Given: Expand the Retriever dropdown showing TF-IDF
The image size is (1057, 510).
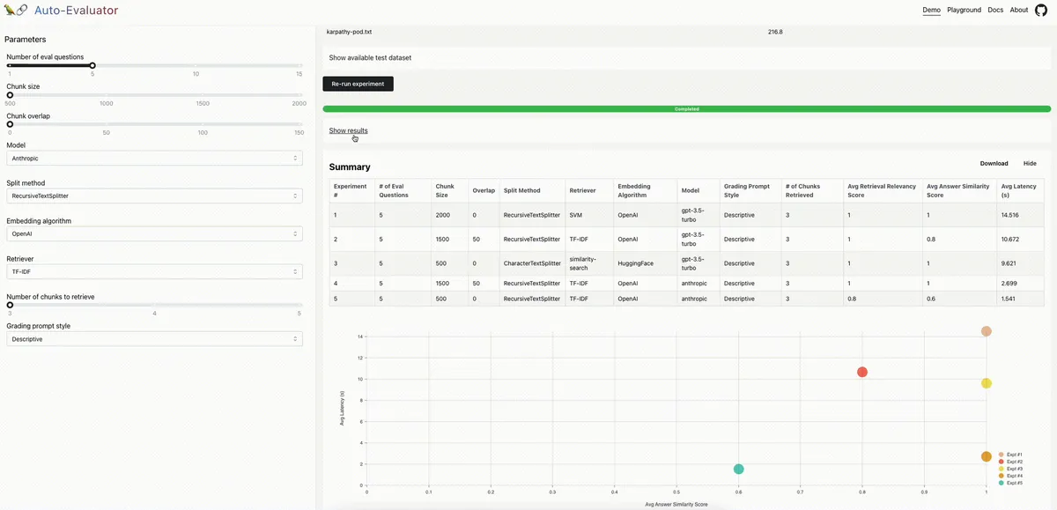Looking at the screenshot, I should point(154,271).
